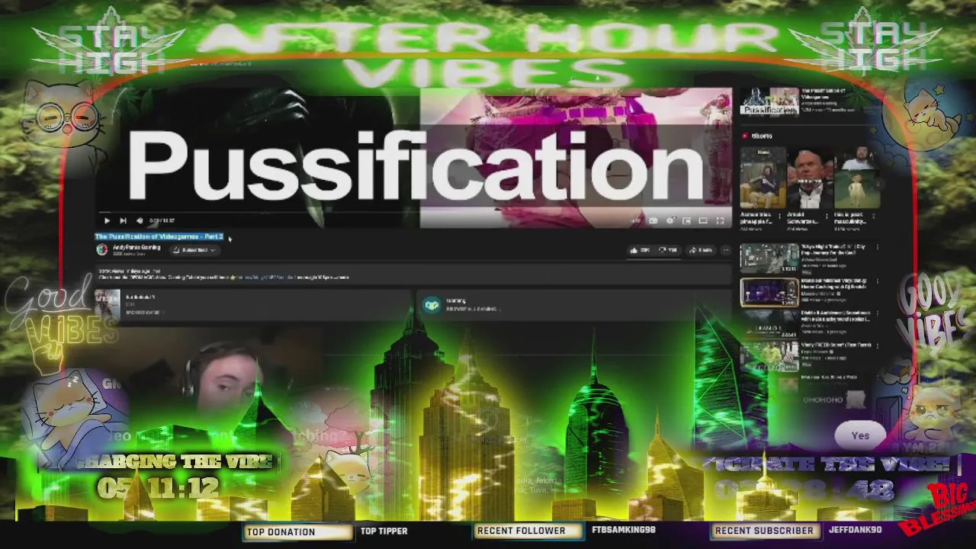Open options for the 'Vinny FACED Scam' video
The height and width of the screenshot is (549, 976).
(877, 345)
